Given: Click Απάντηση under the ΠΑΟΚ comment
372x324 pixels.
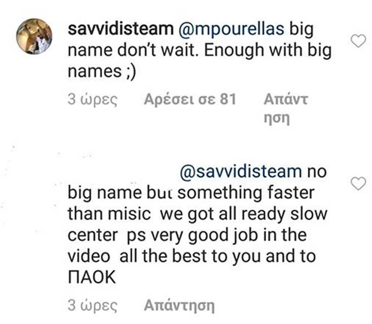Looking at the screenshot, I should 179,305.
